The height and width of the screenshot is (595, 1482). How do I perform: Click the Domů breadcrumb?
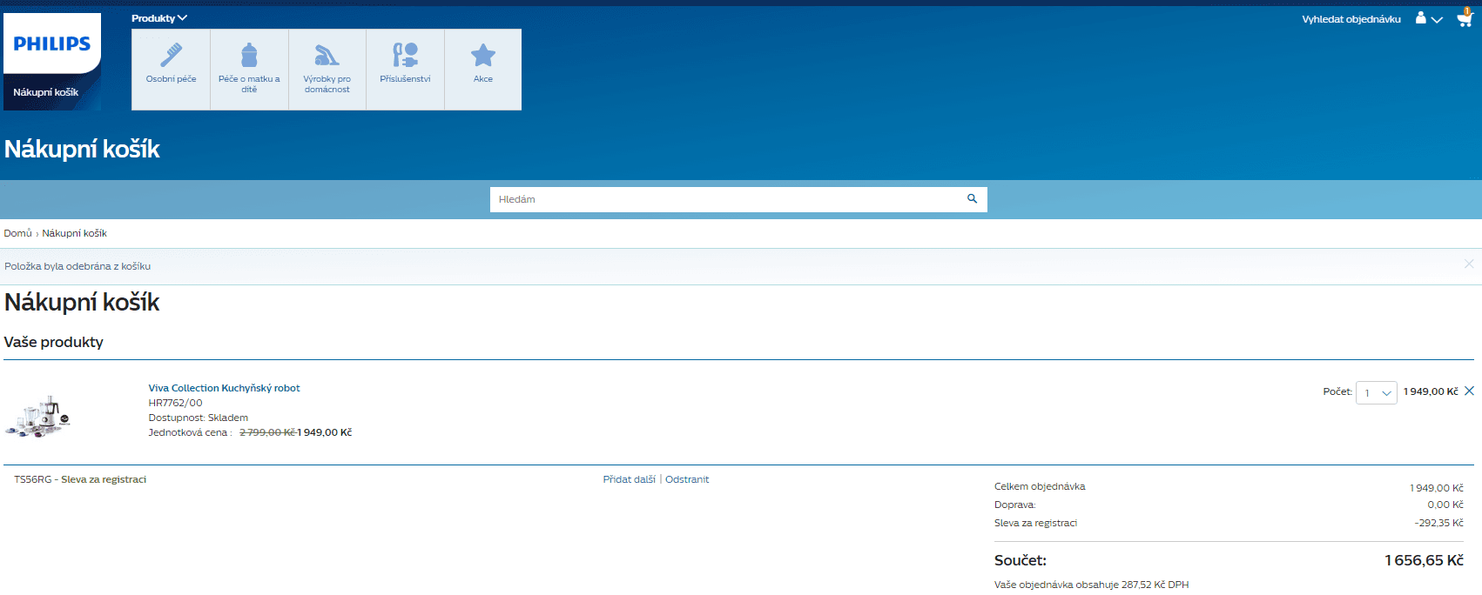pyautogui.click(x=17, y=233)
